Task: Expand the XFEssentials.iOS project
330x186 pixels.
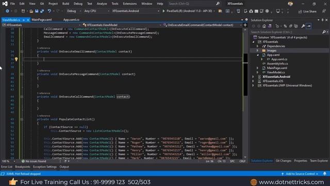Action: (x=253, y=81)
